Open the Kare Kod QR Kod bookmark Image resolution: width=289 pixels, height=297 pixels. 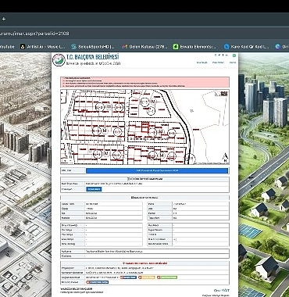click(x=246, y=47)
